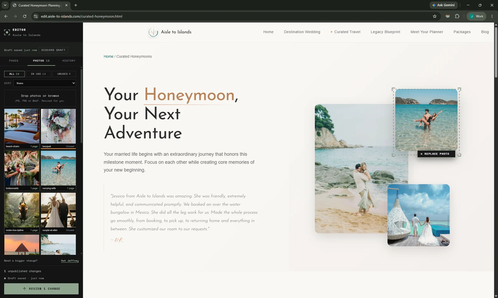Open a new browser tab
Image resolution: width=498 pixels, height=298 pixels.
76,5
